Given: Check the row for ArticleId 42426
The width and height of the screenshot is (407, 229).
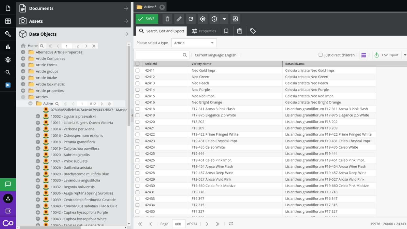Looking at the screenshot, I should coord(137,160).
